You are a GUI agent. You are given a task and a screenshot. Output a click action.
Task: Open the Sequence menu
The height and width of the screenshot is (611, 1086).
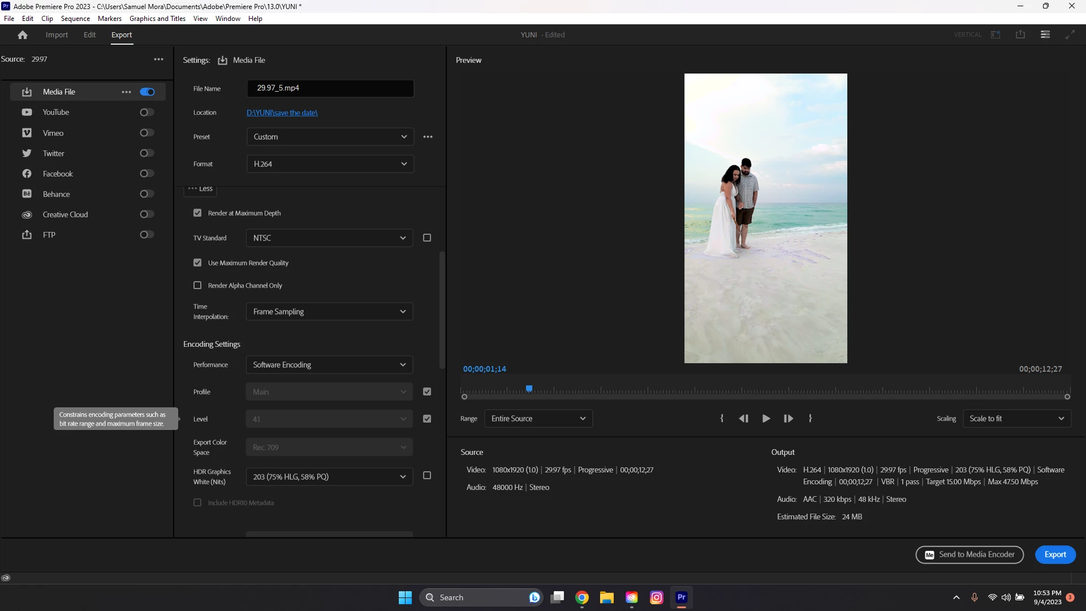[x=75, y=19]
